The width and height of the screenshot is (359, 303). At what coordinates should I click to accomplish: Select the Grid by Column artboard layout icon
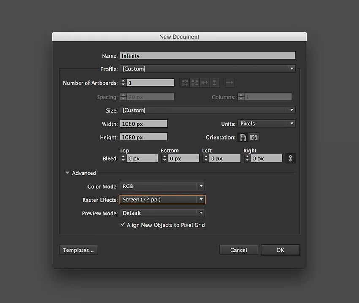pyautogui.click(x=195, y=83)
